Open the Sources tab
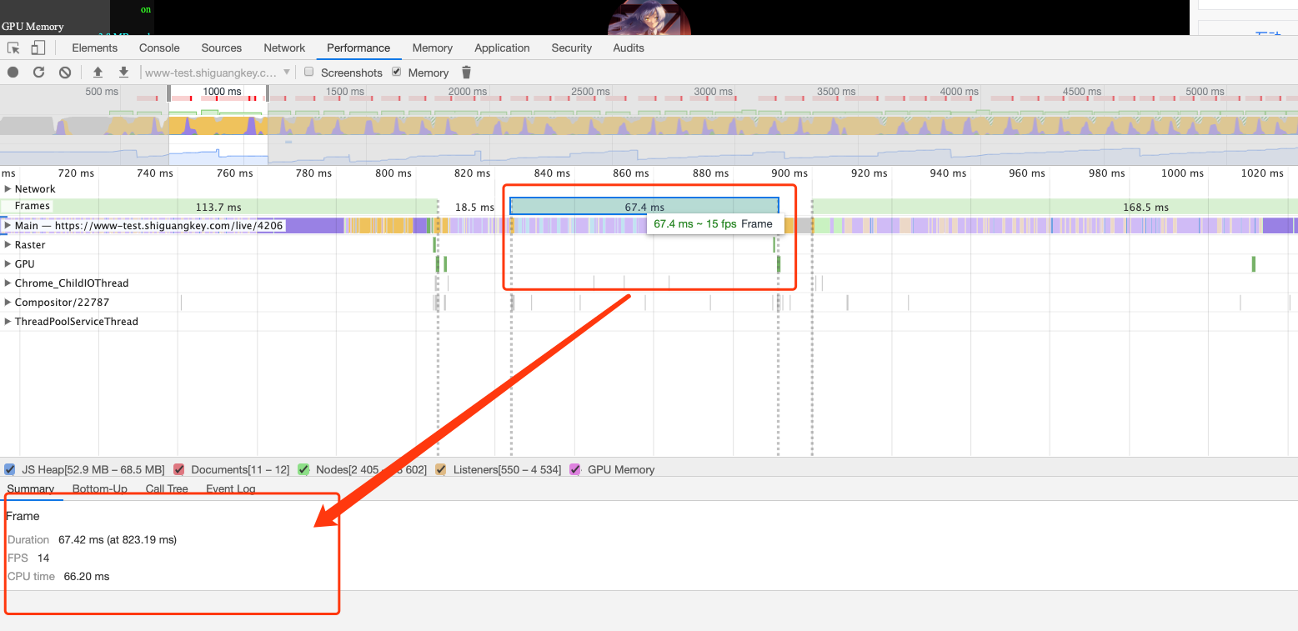Screen dimensions: 1298x631 (222, 48)
